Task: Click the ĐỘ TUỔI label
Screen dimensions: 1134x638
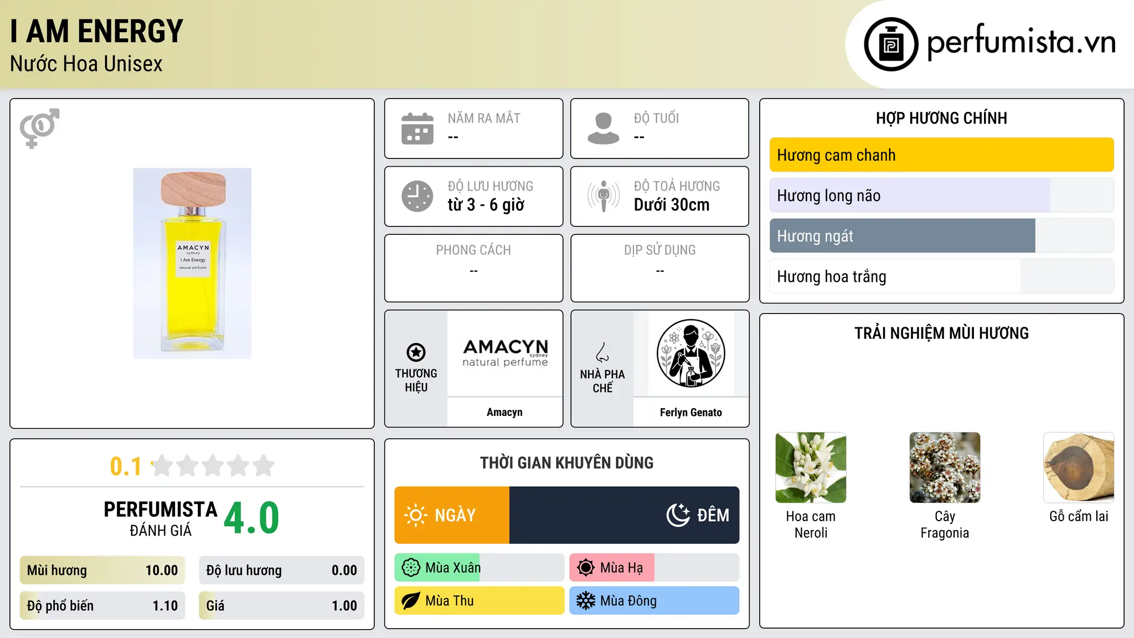Action: pyautogui.click(x=656, y=118)
